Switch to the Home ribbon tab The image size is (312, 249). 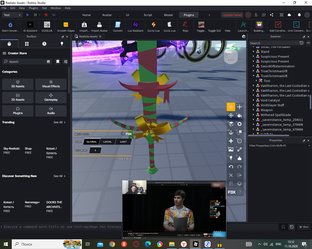pyautogui.click(x=86, y=15)
